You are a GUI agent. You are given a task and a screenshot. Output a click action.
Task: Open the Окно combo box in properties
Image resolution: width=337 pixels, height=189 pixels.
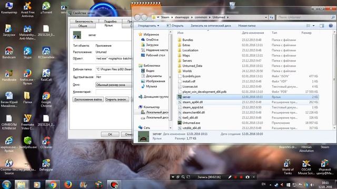pyautogui.click(x=113, y=85)
